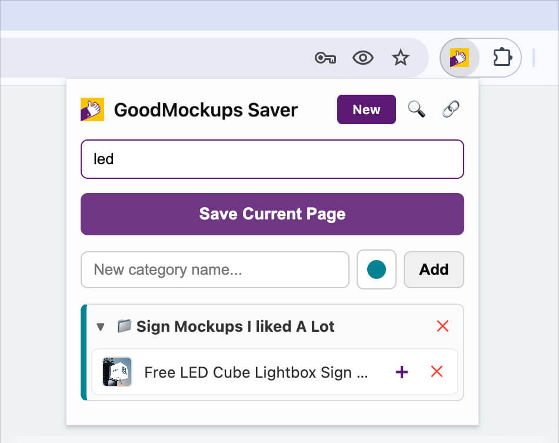
Task: Click the folder icon beside Sign Mockups category
Action: pyautogui.click(x=124, y=326)
